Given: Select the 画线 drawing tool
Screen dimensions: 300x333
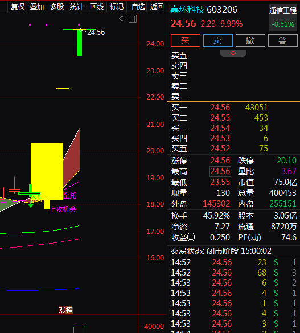Looking at the screenshot, I should 97,7.
